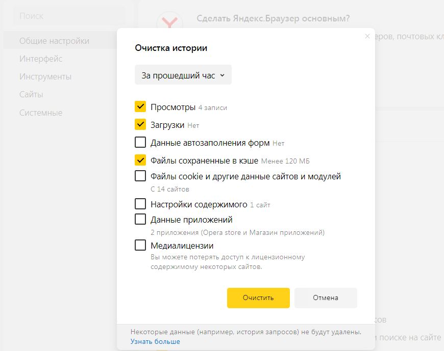Click the '1 сайт' text
This screenshot has height=351, width=444.
coord(260,205)
